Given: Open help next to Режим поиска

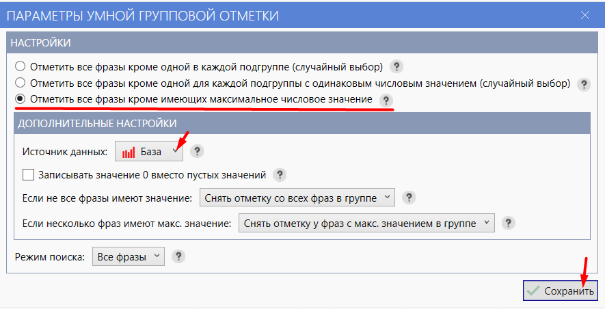Looking at the screenshot, I should click(178, 256).
